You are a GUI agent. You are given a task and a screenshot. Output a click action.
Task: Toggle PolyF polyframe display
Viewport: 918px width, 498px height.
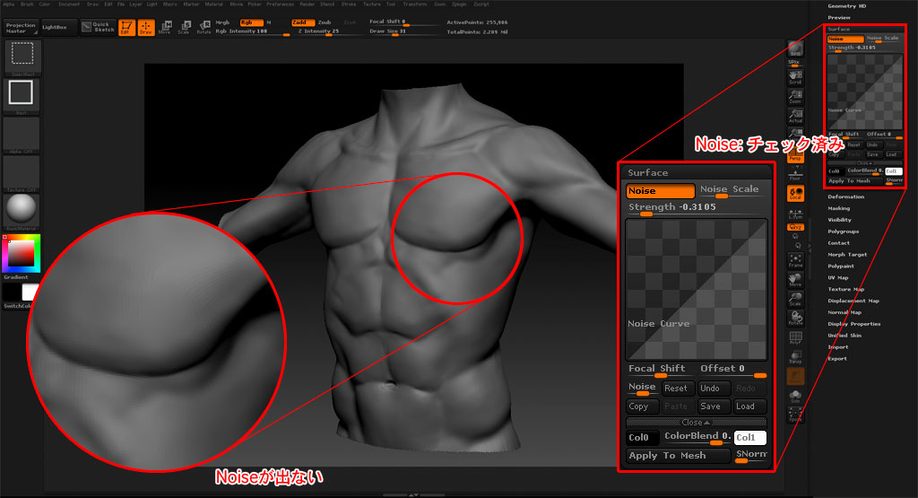(795, 338)
